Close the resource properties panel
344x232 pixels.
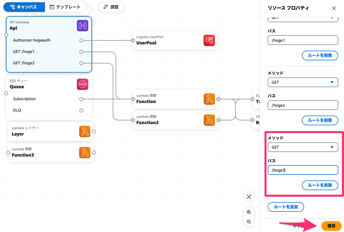[334, 8]
